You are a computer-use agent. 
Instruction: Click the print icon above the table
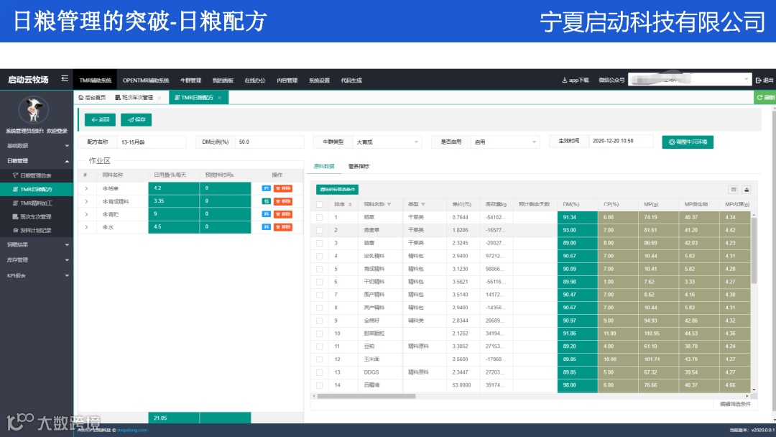[x=747, y=190]
